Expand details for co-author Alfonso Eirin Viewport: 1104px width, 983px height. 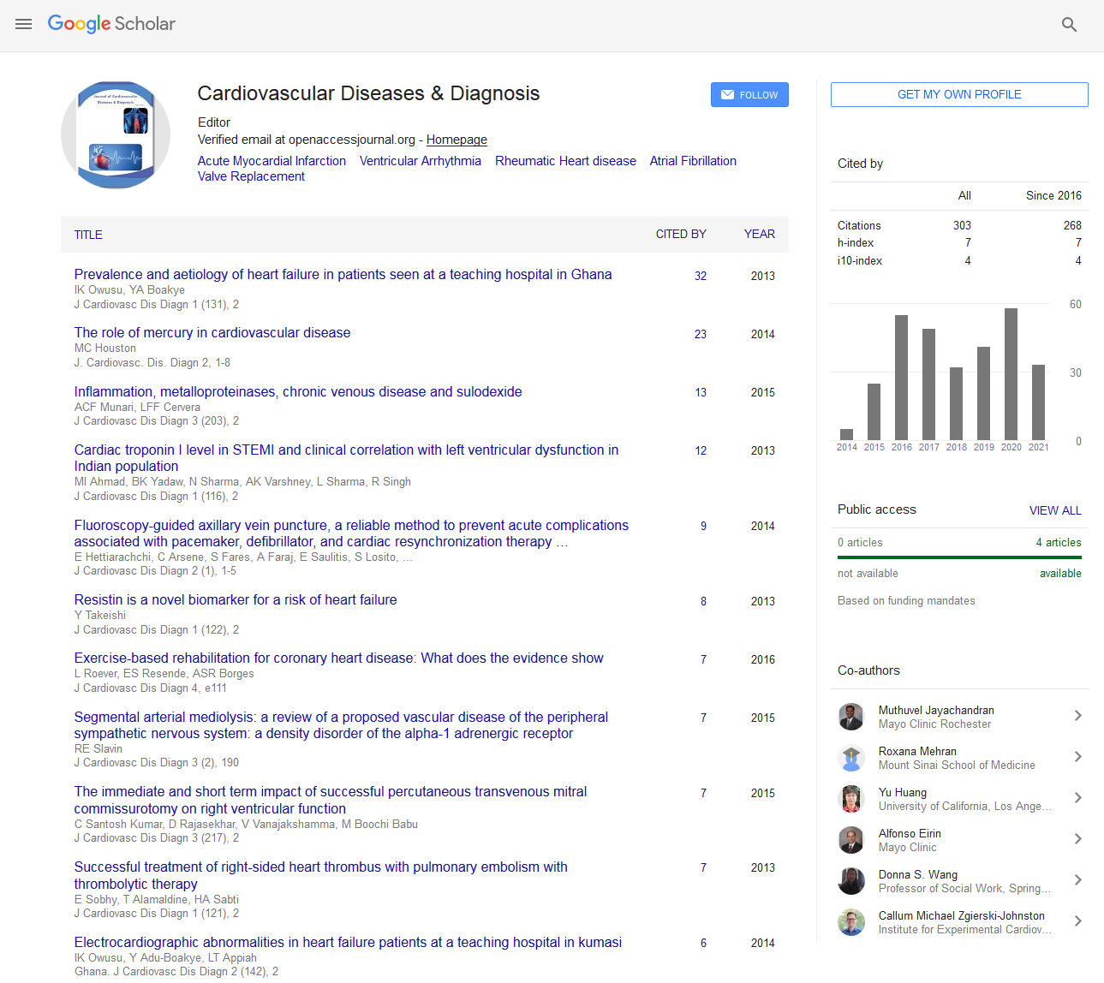1077,839
